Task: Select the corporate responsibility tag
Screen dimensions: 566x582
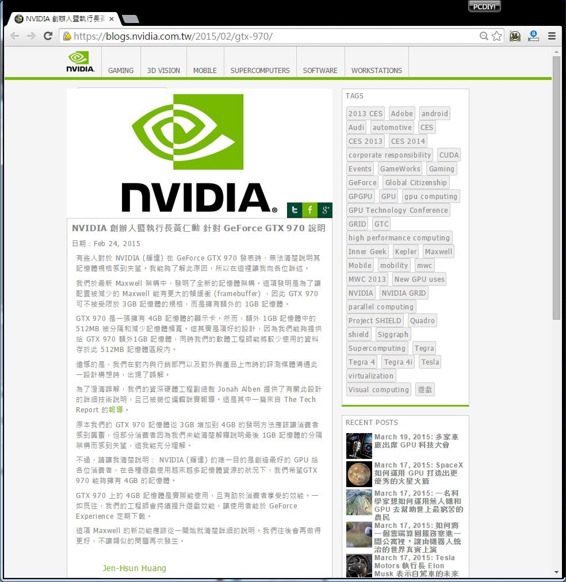Action: 390,155
